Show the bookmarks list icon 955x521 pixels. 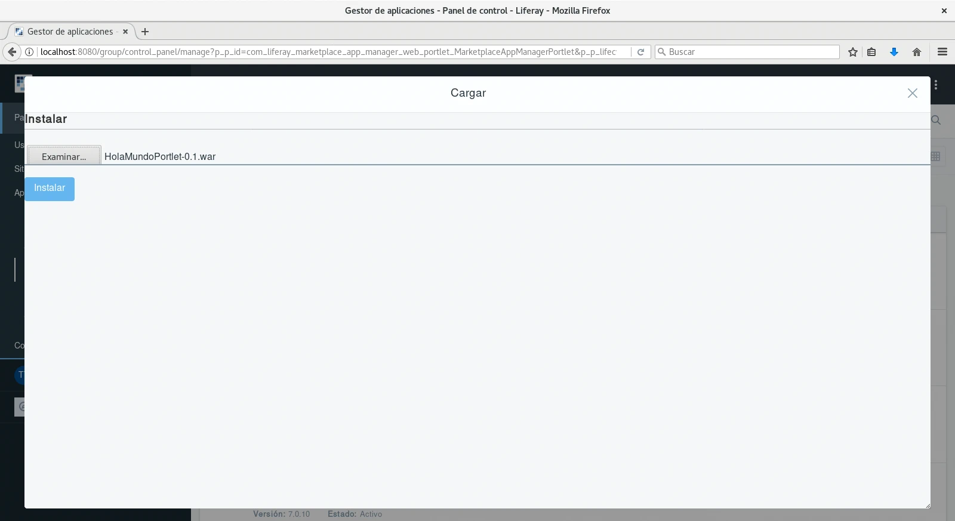(871, 52)
